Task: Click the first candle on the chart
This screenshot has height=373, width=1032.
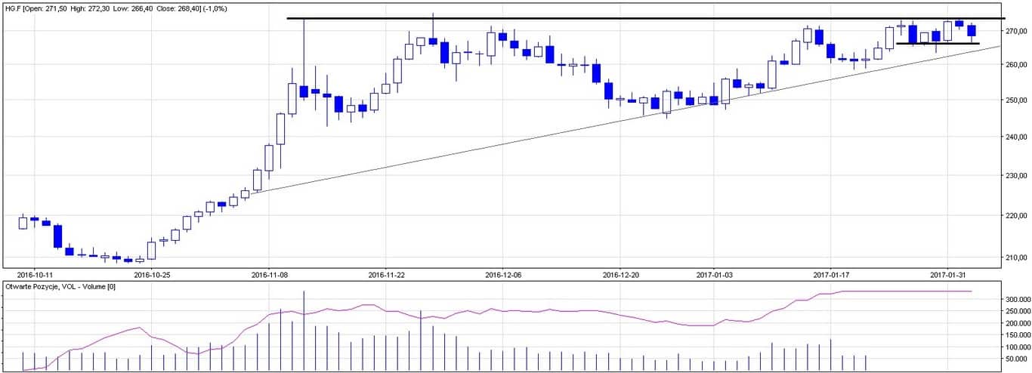Action: pyautogui.click(x=23, y=223)
